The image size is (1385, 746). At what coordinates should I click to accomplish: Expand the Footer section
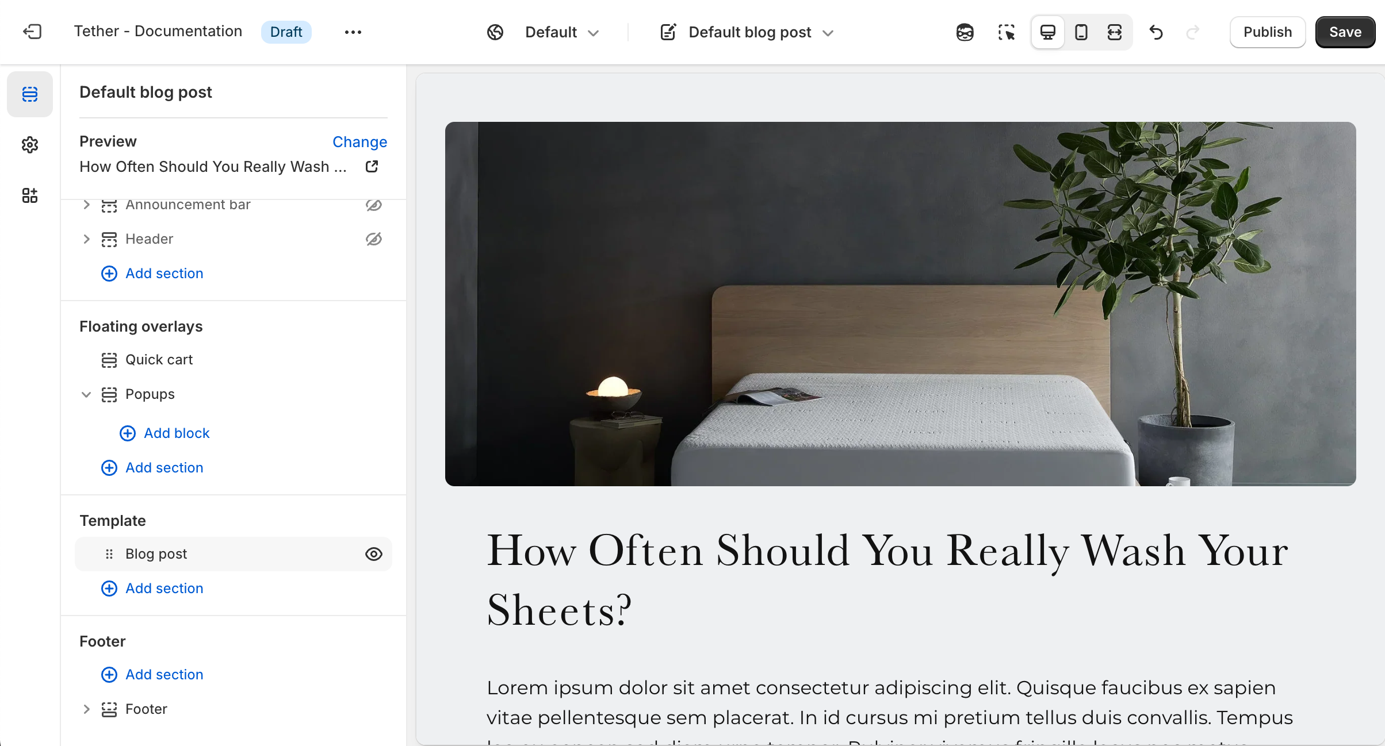[x=86, y=709]
